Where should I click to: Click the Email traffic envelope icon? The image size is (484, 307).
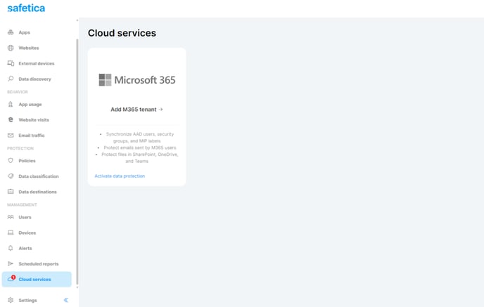pos(11,136)
